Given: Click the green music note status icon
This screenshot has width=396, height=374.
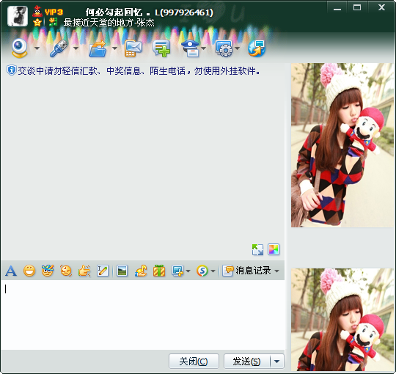Looking at the screenshot, I should pyautogui.click(x=53, y=22).
